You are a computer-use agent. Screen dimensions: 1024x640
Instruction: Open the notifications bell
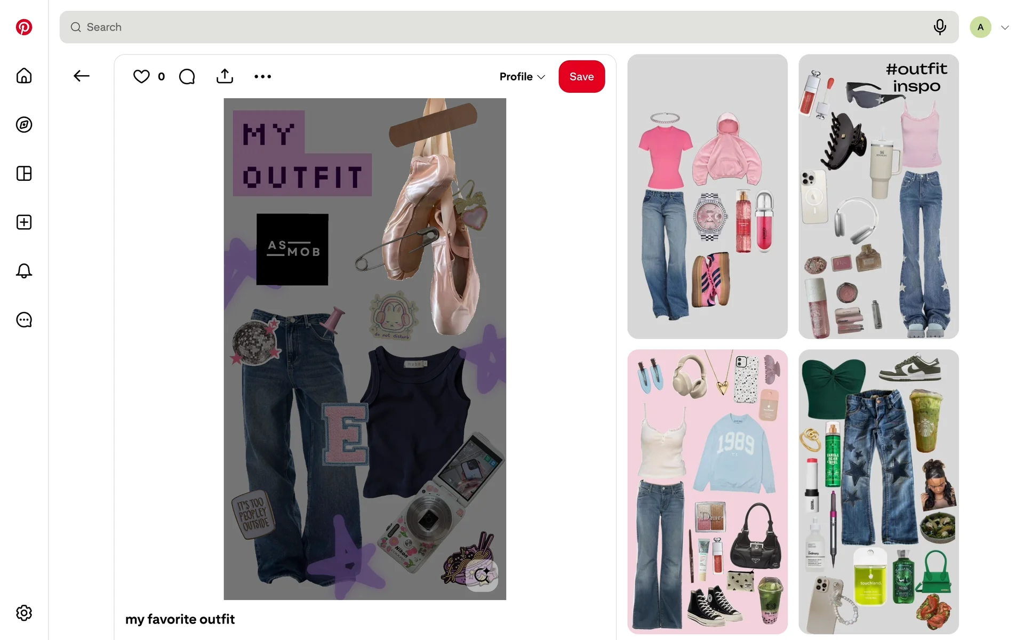(24, 271)
